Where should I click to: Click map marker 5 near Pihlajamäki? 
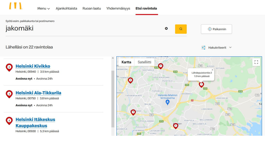pos(133,112)
